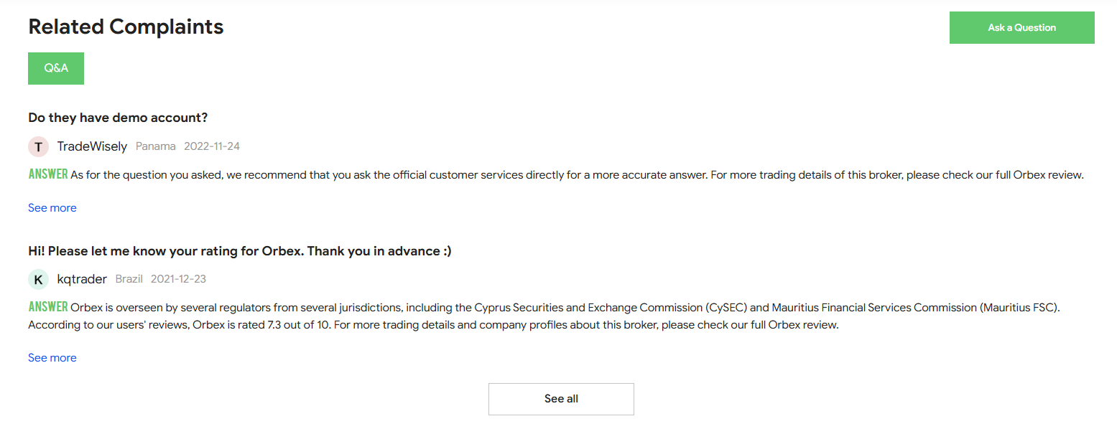Click the green ANSWER label under the kqtrader post
This screenshot has height=434, width=1117.
click(48, 307)
